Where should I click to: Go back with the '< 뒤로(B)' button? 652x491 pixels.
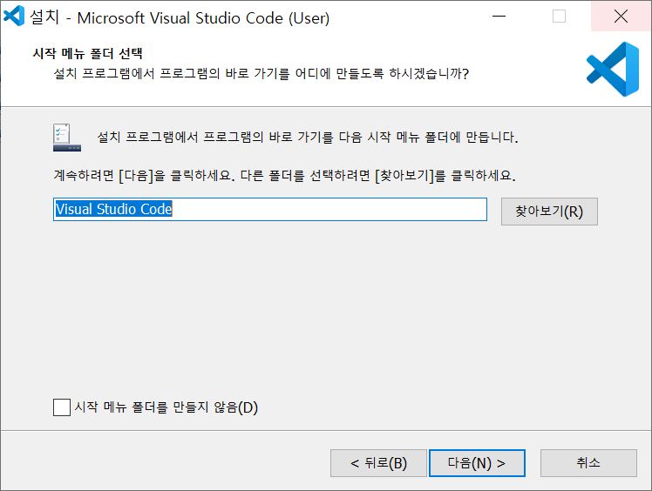[x=378, y=463]
